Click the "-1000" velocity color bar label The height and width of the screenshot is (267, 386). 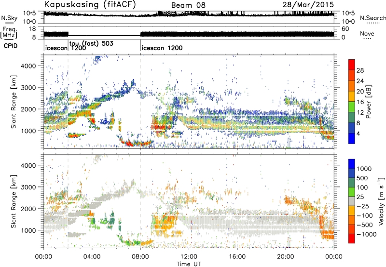pyautogui.click(x=367, y=234)
